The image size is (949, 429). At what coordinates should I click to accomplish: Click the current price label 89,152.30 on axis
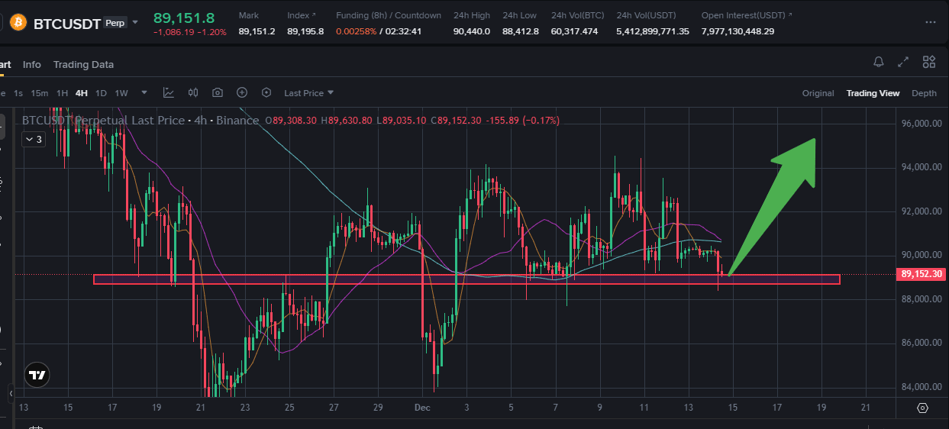click(x=922, y=274)
